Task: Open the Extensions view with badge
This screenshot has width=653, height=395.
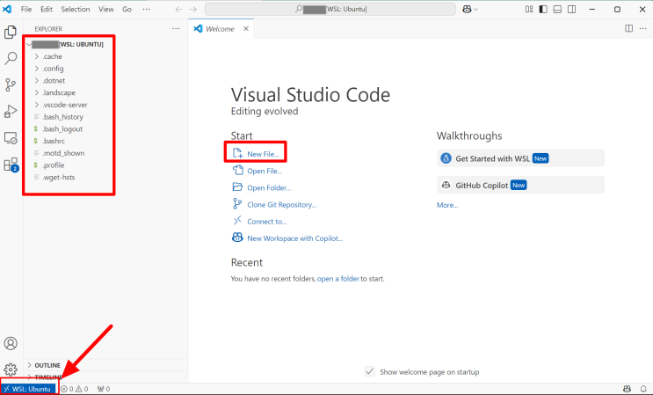Action: pyautogui.click(x=11, y=165)
